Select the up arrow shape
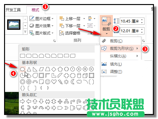Image resolution: width=158 pixels, height=119 pixels. (x=35, y=101)
